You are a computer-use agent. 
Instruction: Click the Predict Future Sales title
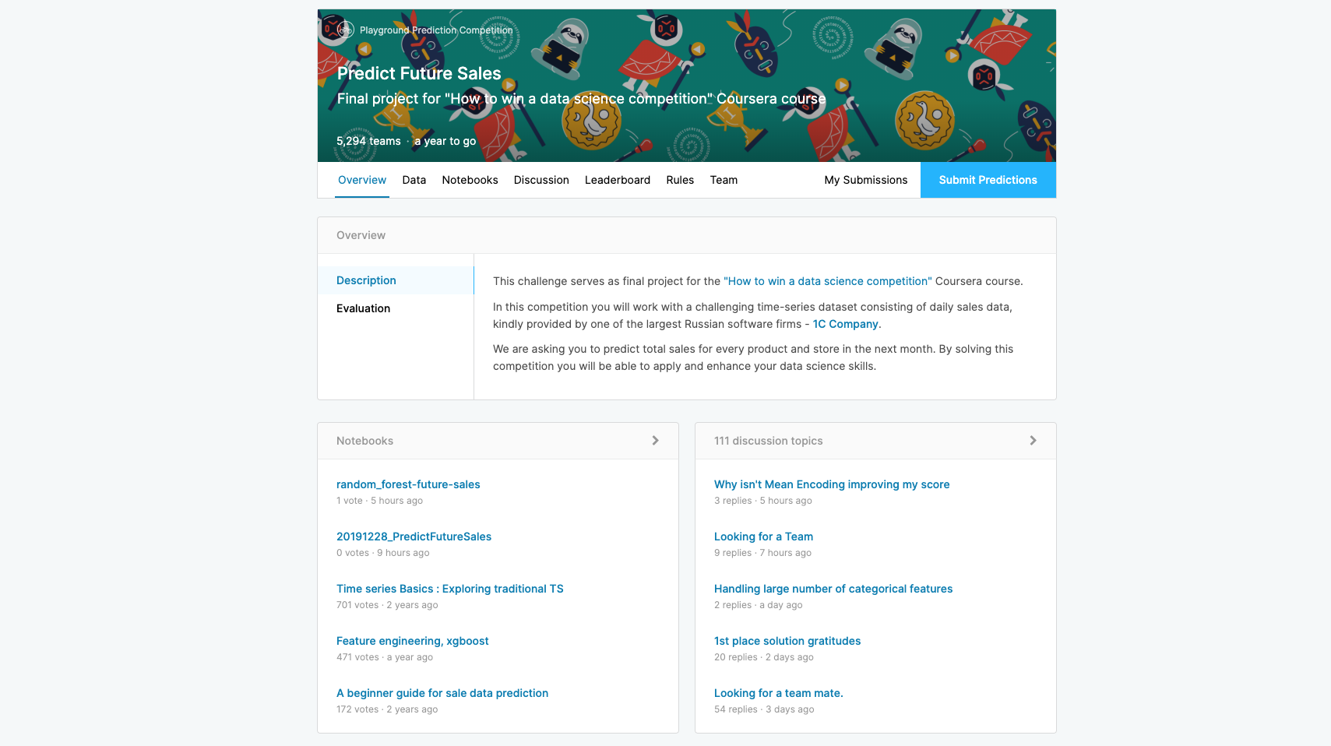419,73
